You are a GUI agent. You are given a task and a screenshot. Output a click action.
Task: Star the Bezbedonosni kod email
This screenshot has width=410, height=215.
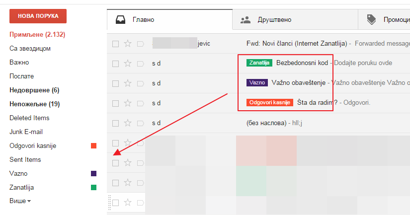point(128,63)
